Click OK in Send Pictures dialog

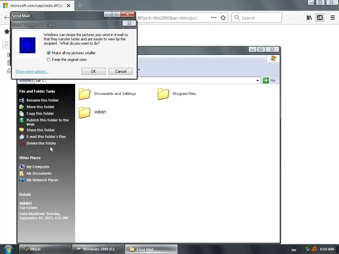point(93,71)
